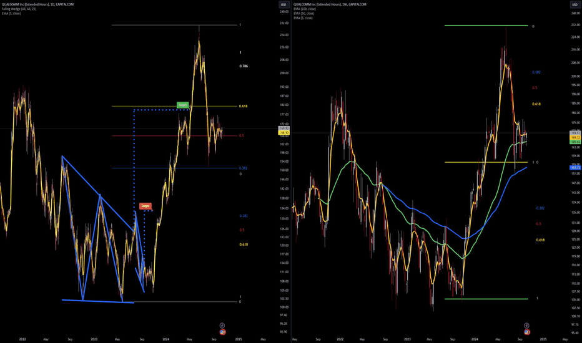Click the 2024 label on daily time axis

[x=166, y=339]
